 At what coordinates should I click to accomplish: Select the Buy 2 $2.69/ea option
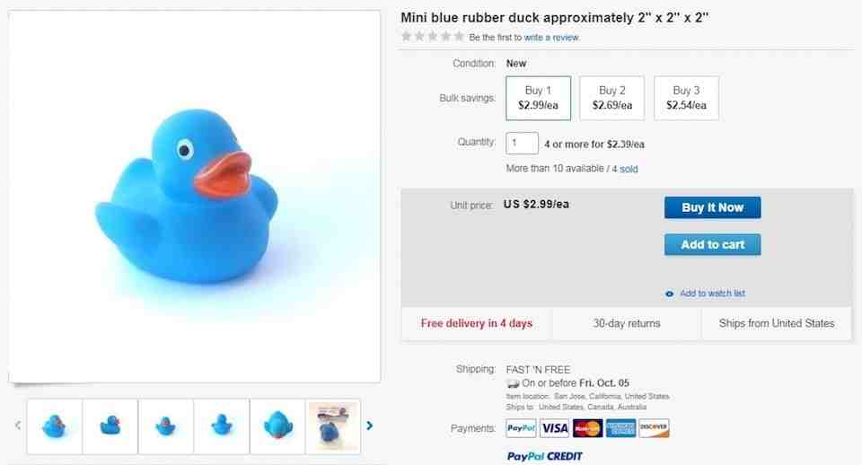click(x=611, y=98)
